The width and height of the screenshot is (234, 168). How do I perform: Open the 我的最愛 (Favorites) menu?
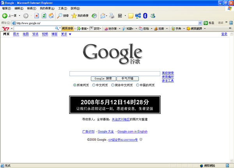47,9
